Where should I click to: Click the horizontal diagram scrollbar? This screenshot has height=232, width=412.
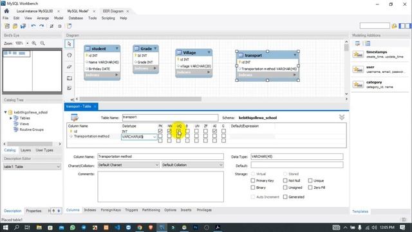coord(140,99)
